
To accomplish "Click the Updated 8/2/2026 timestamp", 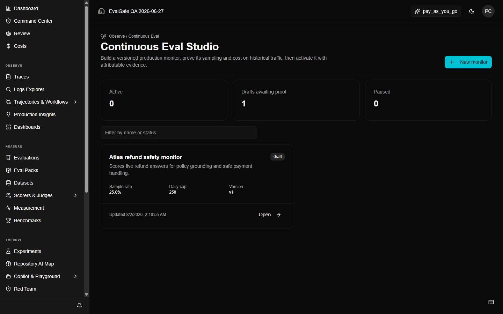I will (x=138, y=215).
